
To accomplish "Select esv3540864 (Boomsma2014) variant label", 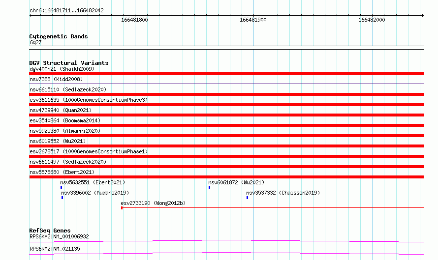I will [65, 120].
